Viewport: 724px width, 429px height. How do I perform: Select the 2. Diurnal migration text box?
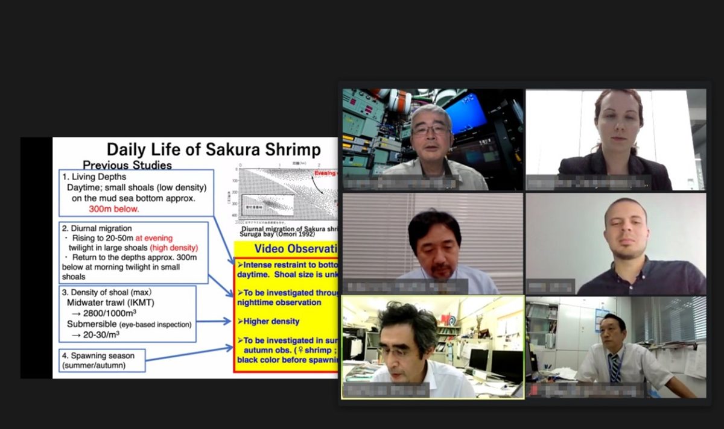133,252
